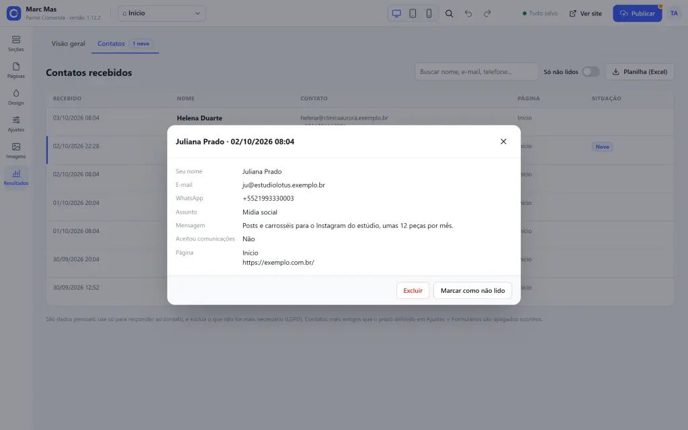This screenshot has height=430, width=688.
Task: Open the Imagens sidebar panel
Action: tap(16, 150)
